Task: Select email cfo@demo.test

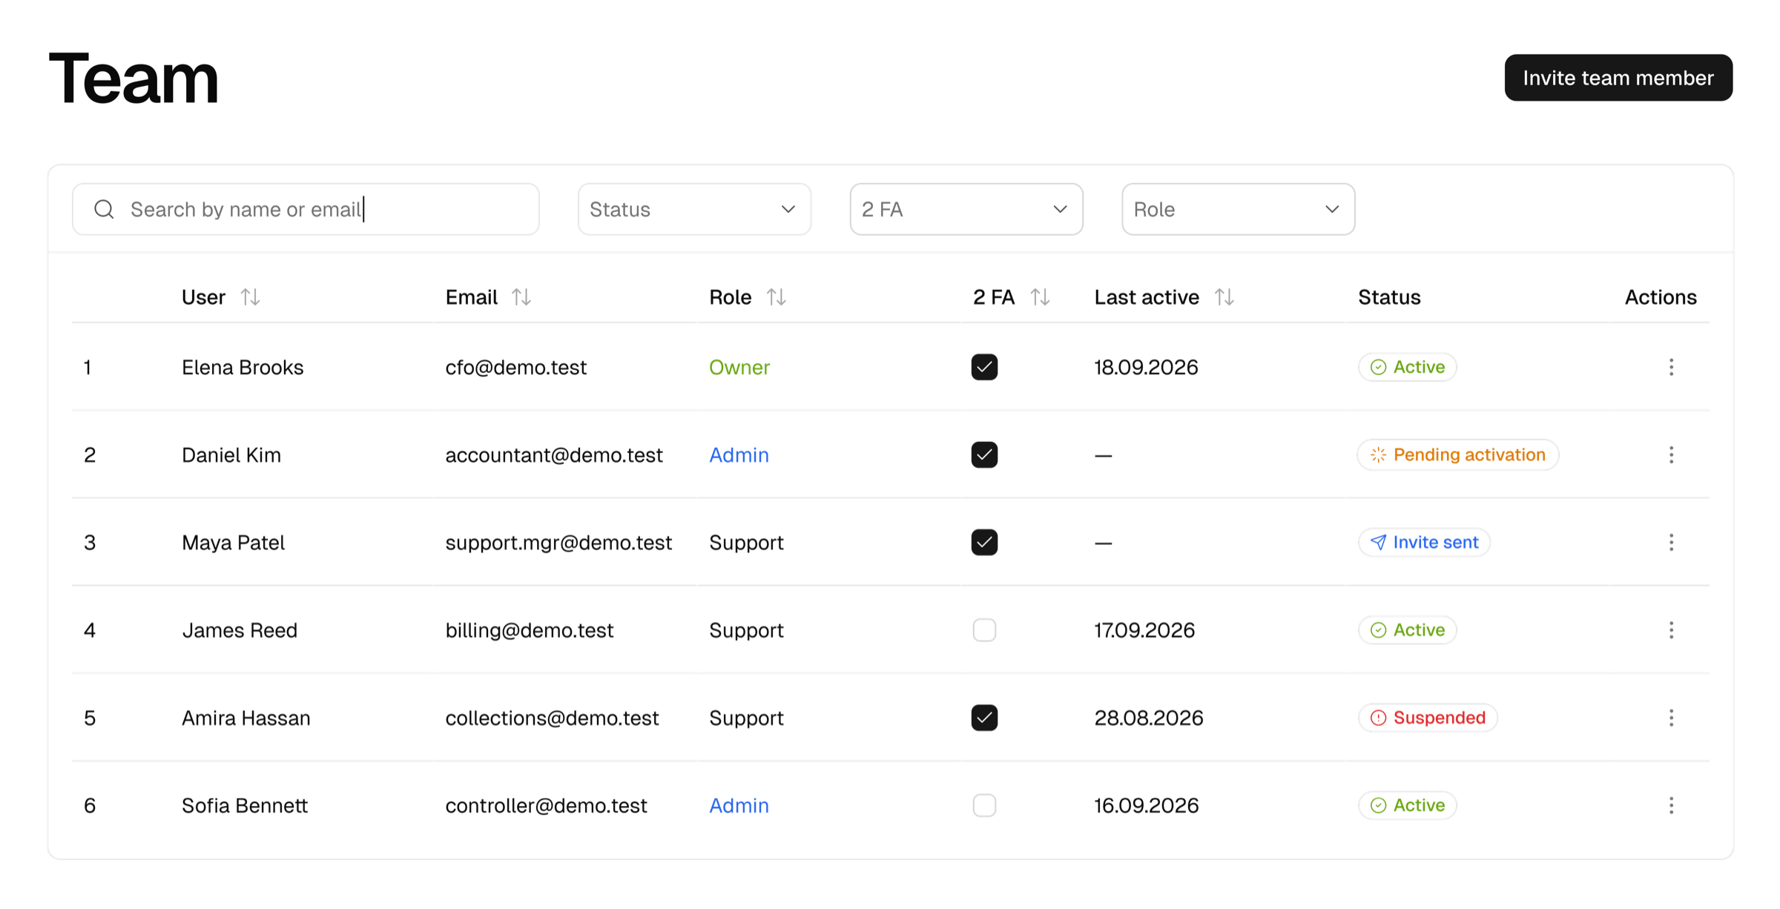Action: coord(516,367)
